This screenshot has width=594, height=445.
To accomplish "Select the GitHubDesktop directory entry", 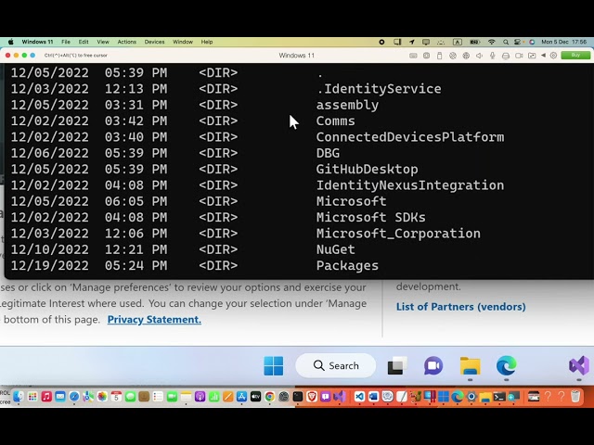I will [x=368, y=169].
